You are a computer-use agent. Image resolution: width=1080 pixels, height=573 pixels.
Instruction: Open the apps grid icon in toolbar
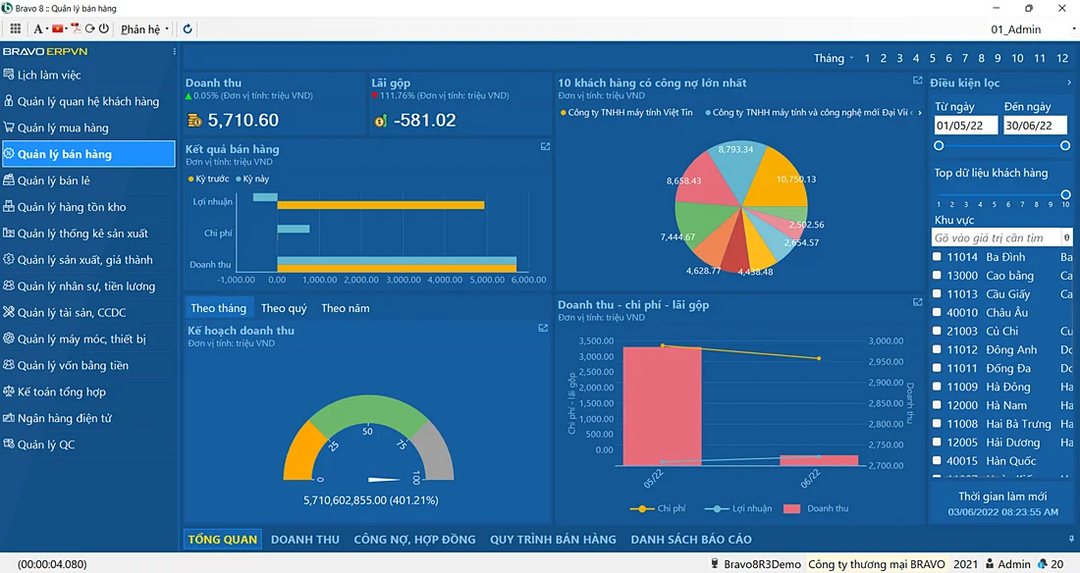15,29
